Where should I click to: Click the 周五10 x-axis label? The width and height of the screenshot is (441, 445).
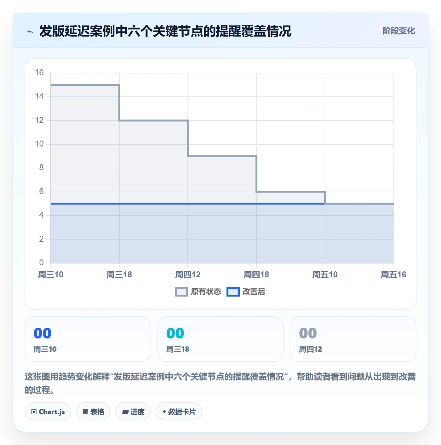tap(325, 275)
